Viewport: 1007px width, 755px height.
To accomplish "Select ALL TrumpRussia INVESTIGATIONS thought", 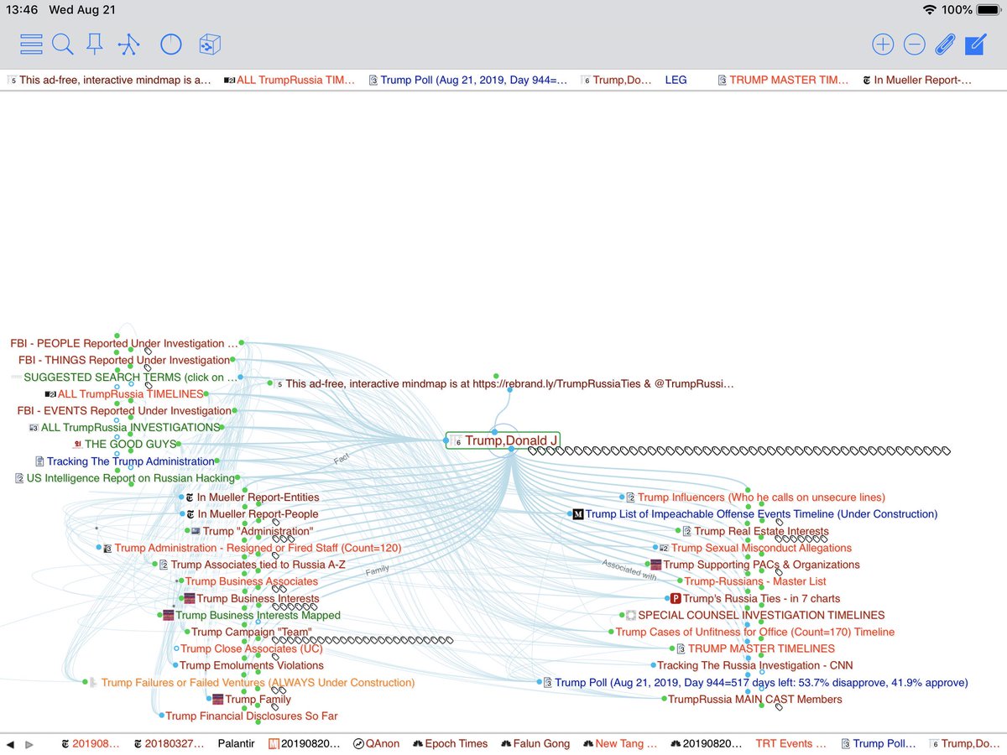I will click(124, 427).
